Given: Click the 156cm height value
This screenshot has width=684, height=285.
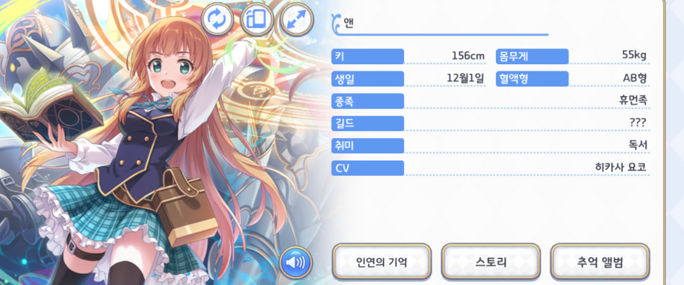Looking at the screenshot, I should click(x=468, y=56).
